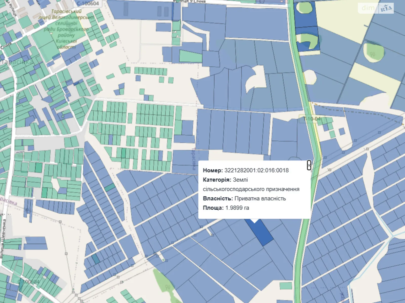Image resolution: width=405 pixels, height=303 pixels.
Task: Click the Категорія label in popup
Action: coord(217,180)
